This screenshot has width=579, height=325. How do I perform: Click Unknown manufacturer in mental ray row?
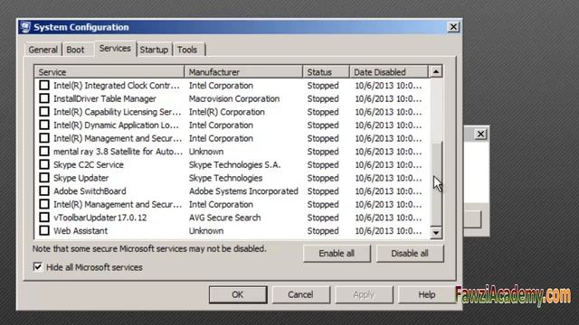coord(206,152)
